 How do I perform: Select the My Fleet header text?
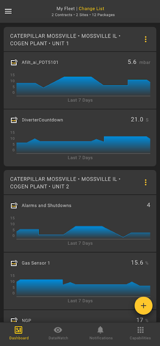point(64,9)
